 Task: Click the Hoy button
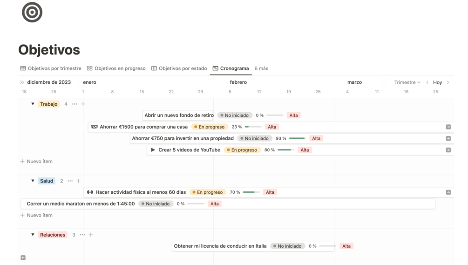[x=438, y=82]
